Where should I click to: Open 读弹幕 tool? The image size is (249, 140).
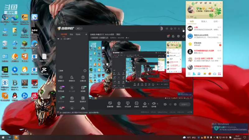(83, 89)
